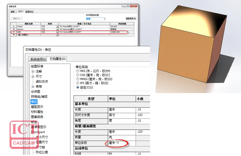Viewport: 241px width, 156px height.
Task: Select the 文档属性(D) tab
Action: pyautogui.click(x=57, y=59)
